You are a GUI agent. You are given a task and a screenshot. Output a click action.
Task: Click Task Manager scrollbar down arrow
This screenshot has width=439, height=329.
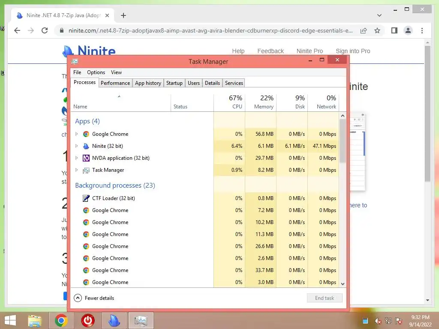pos(343,284)
